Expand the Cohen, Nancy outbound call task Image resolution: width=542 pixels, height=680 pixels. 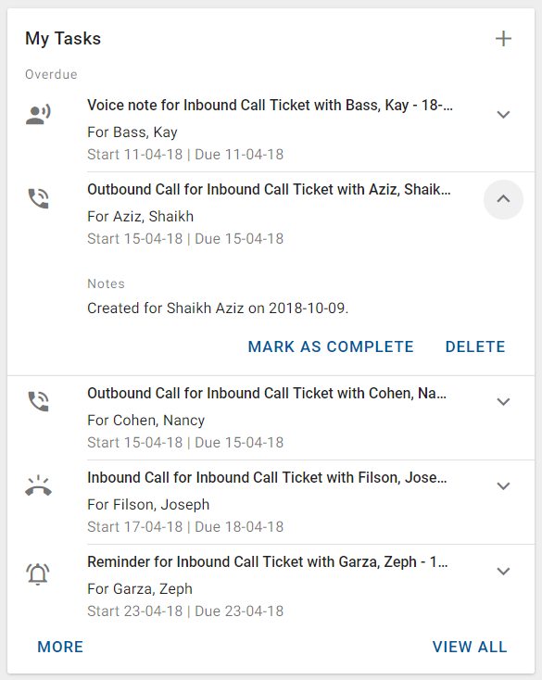[x=503, y=401]
